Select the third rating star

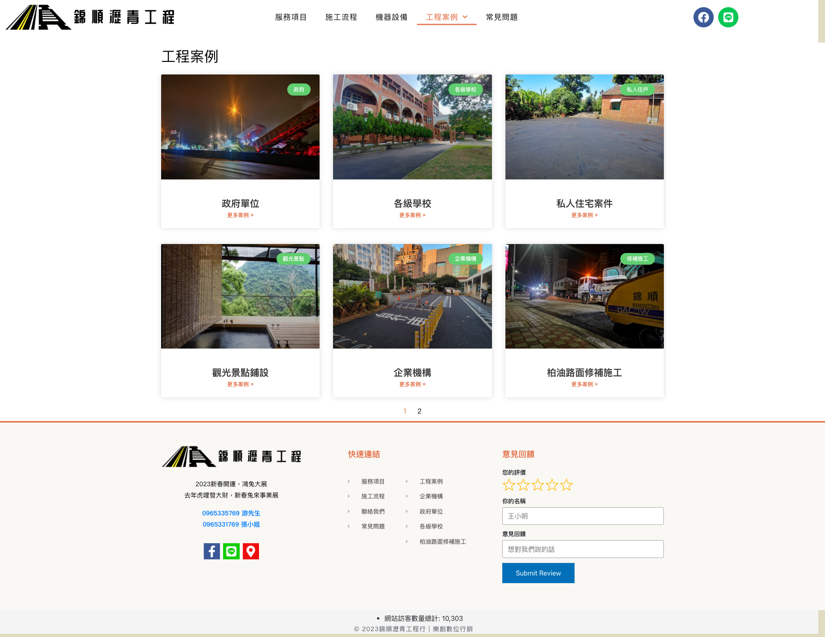tap(538, 485)
